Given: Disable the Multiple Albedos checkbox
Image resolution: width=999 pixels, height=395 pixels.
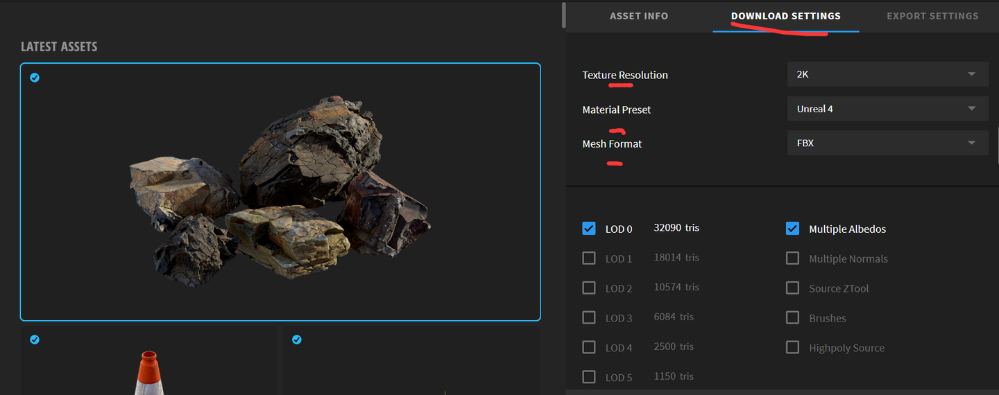Looking at the screenshot, I should tap(792, 229).
